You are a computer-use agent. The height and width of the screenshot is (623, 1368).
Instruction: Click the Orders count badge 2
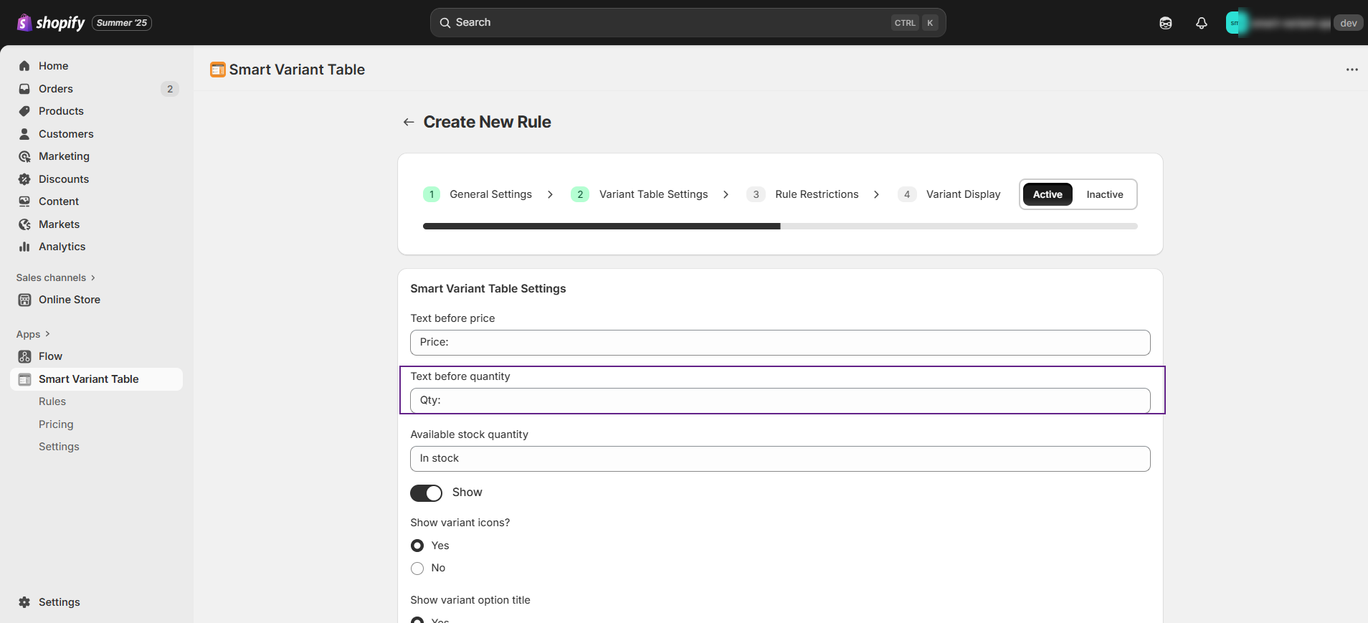[x=170, y=89]
